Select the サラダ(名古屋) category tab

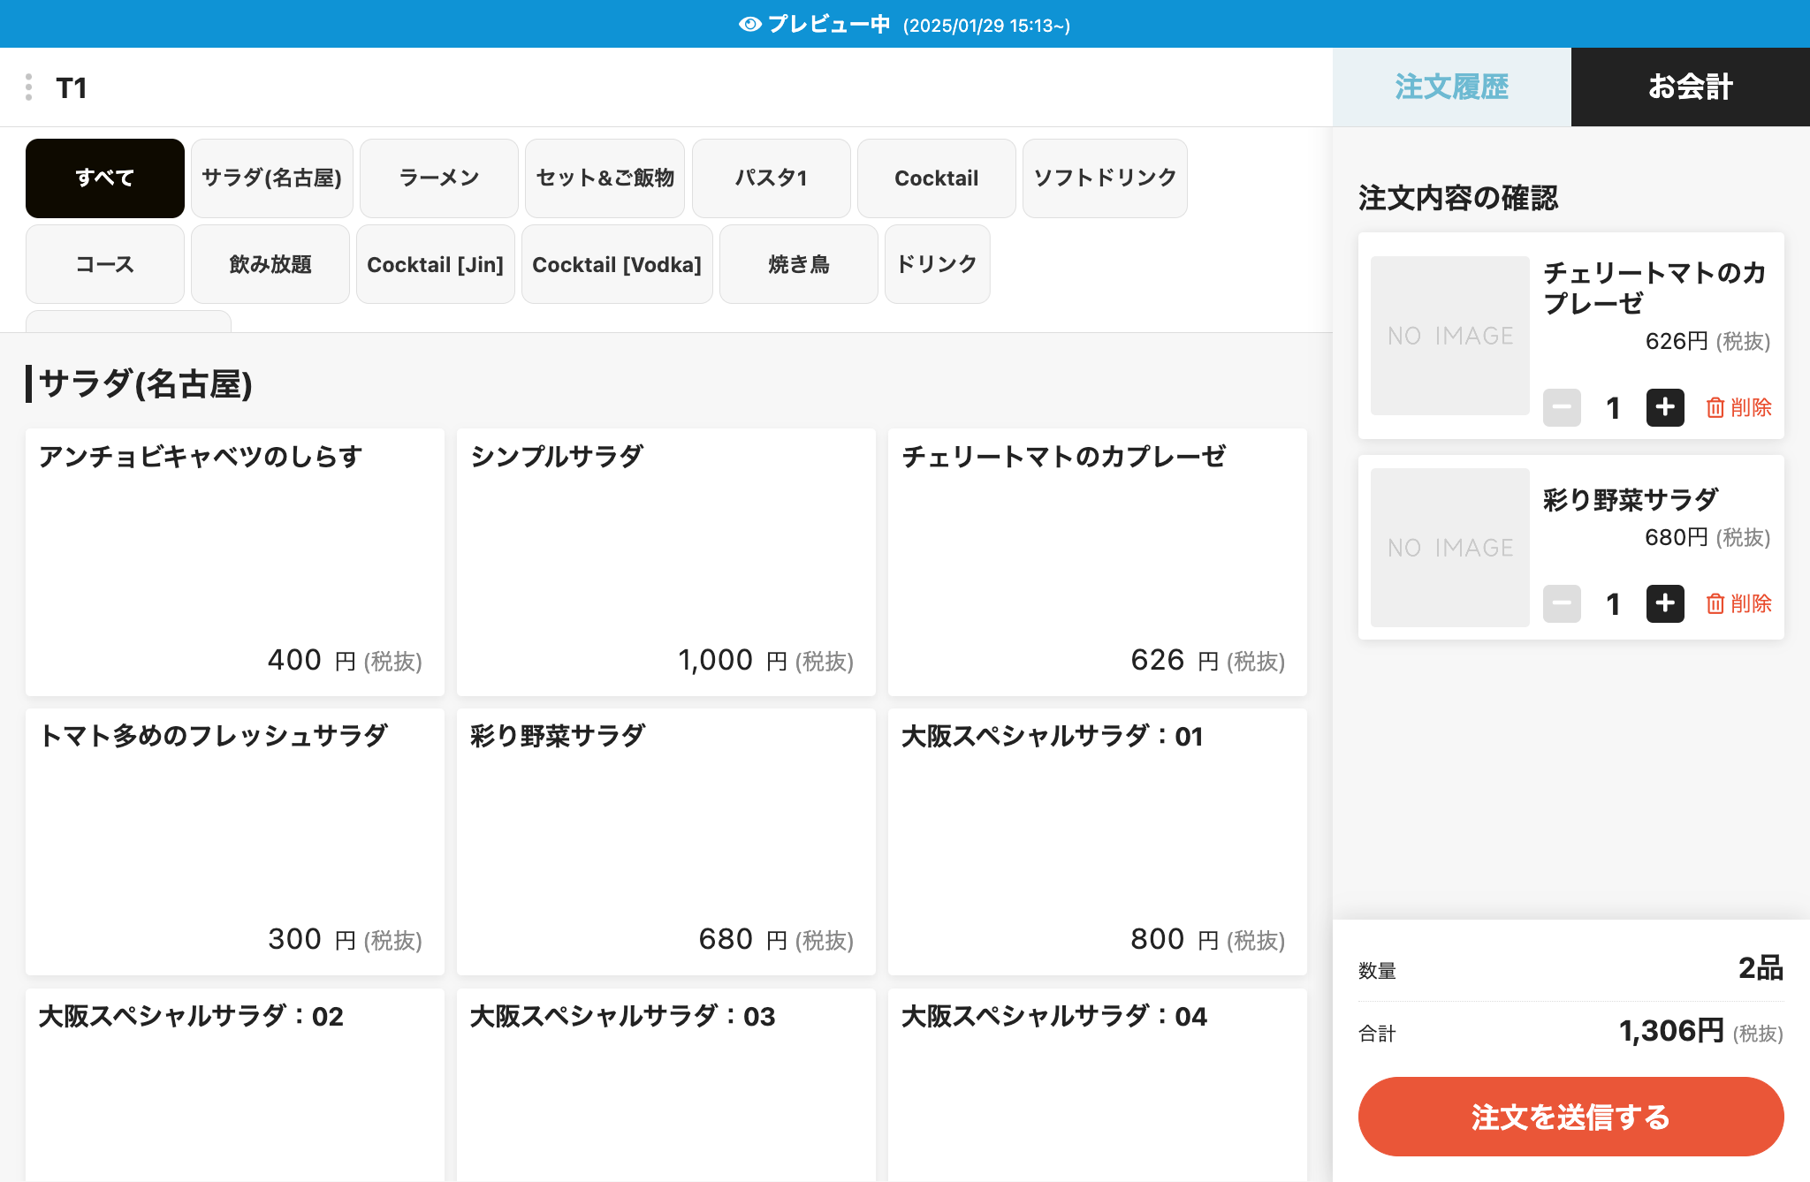[x=272, y=178]
